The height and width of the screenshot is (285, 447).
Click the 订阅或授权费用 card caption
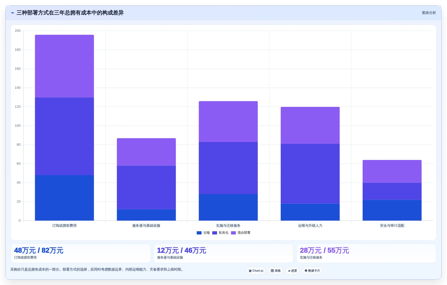[x=25, y=258]
